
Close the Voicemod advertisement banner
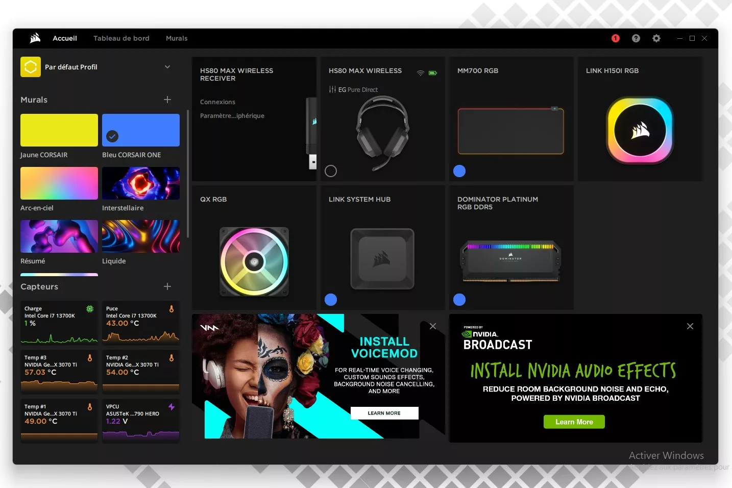tap(433, 326)
